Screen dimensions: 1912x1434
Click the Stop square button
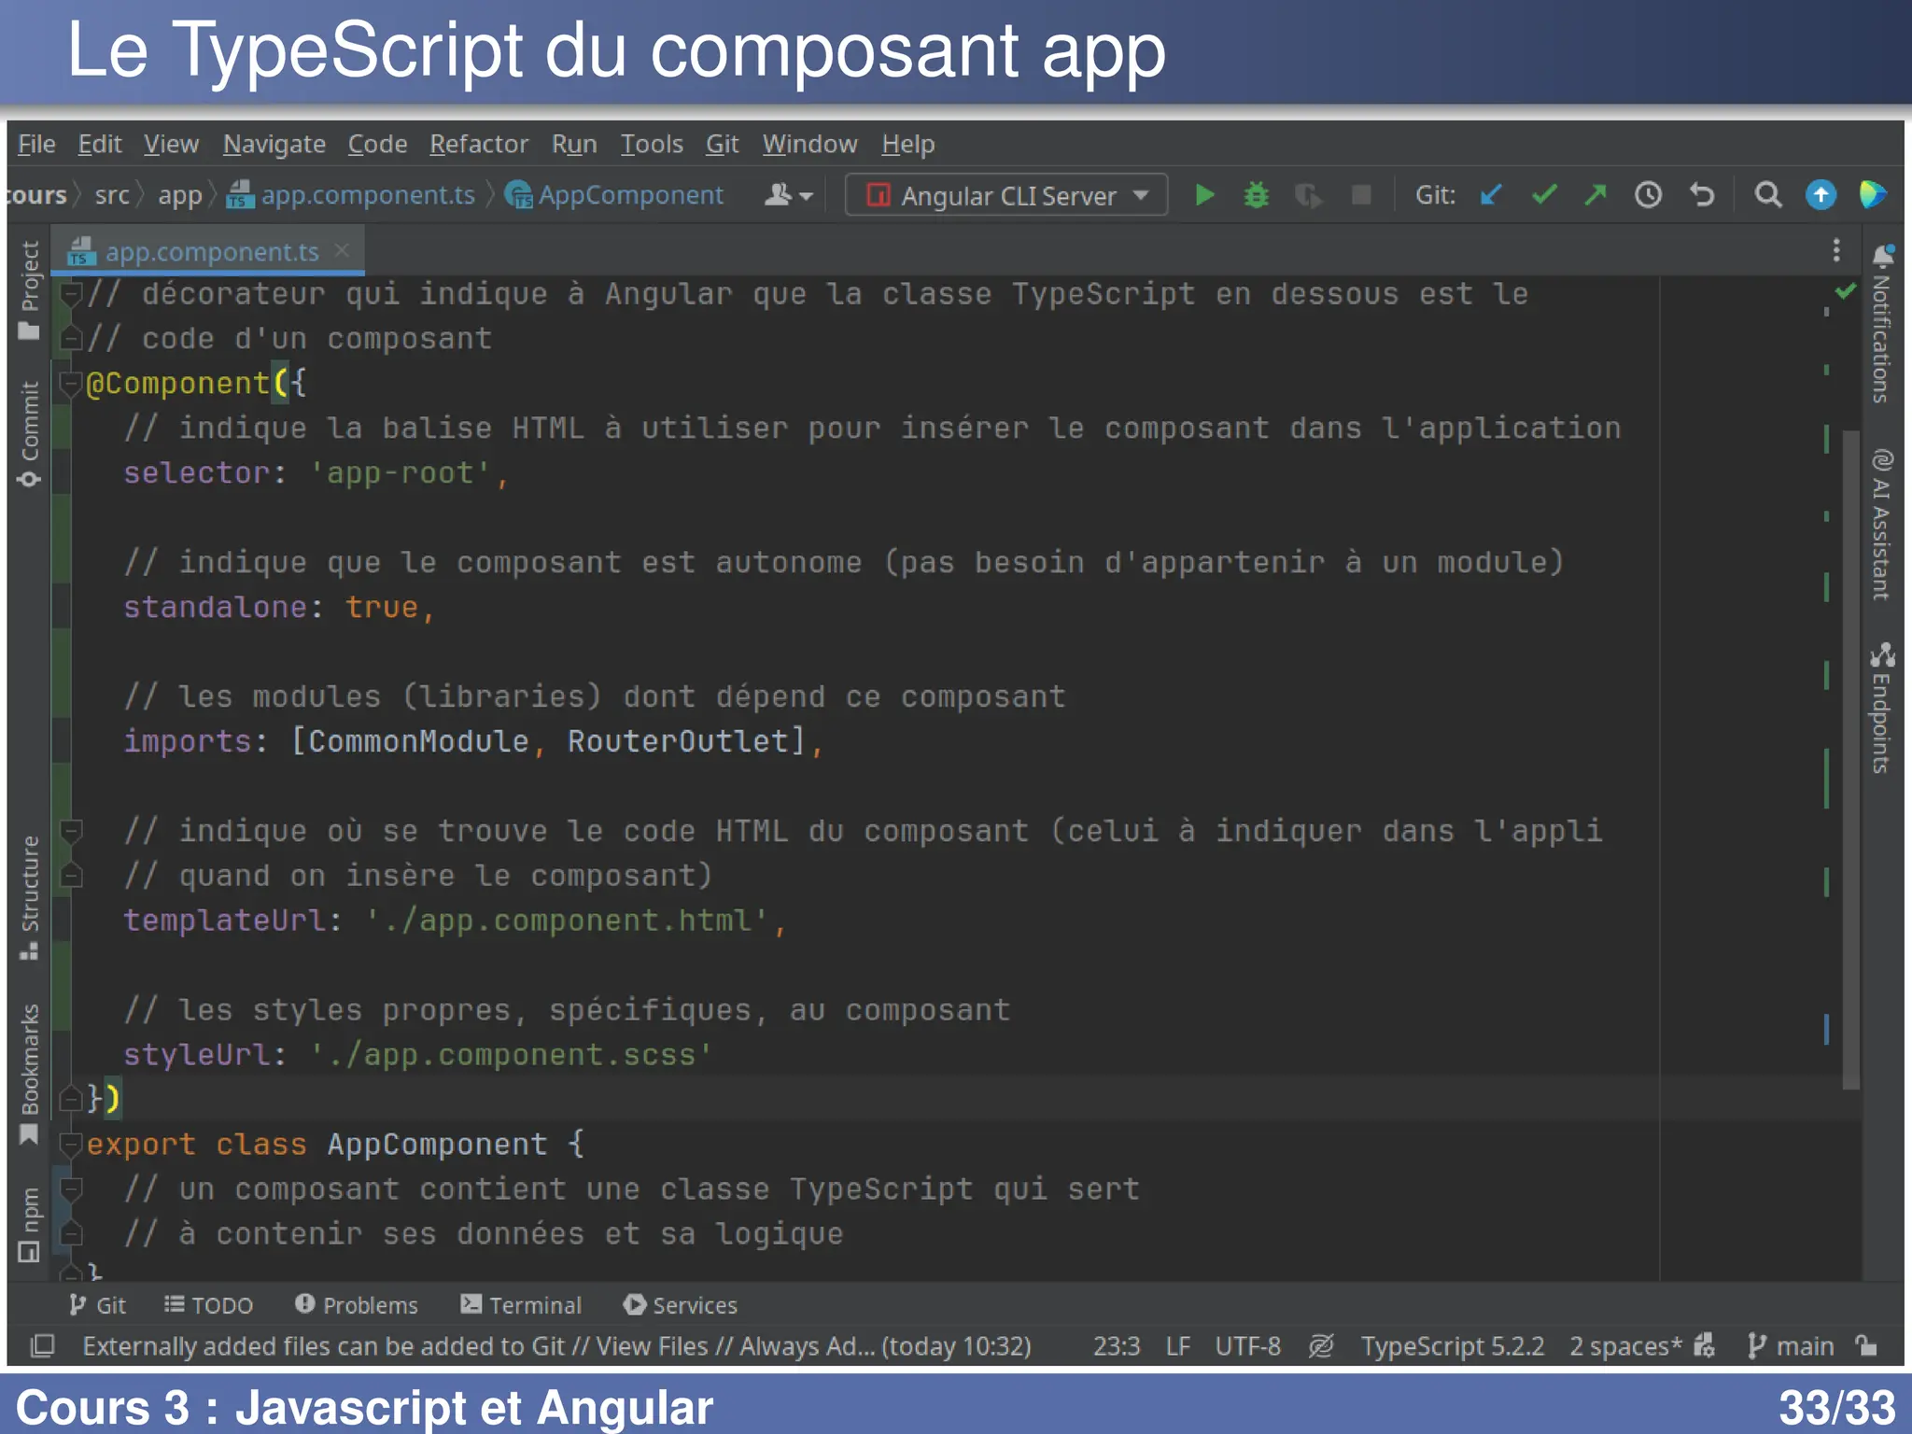tap(1361, 195)
